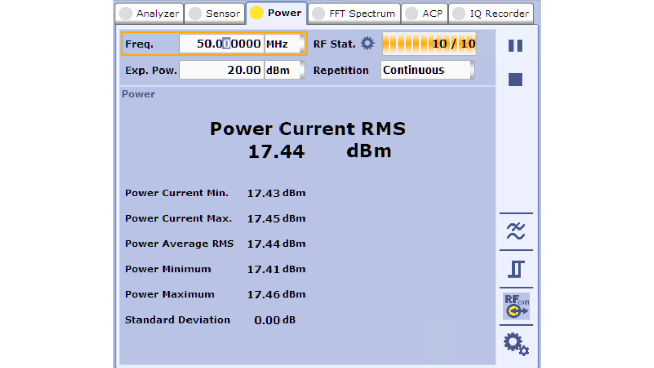Image resolution: width=654 pixels, height=368 pixels.
Task: Switch to the Sensor tab
Action: point(214,14)
